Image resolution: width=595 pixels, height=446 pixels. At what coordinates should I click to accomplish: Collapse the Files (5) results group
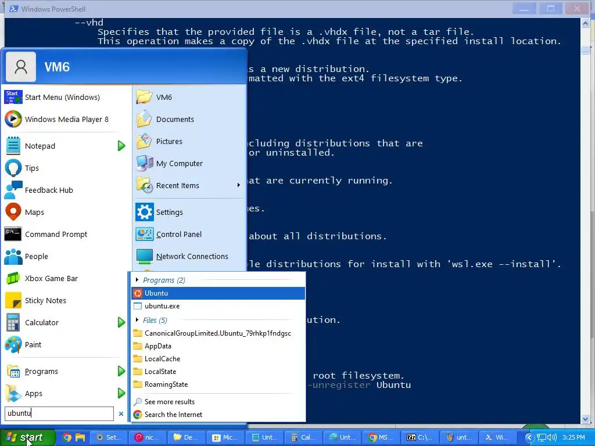[137, 320]
